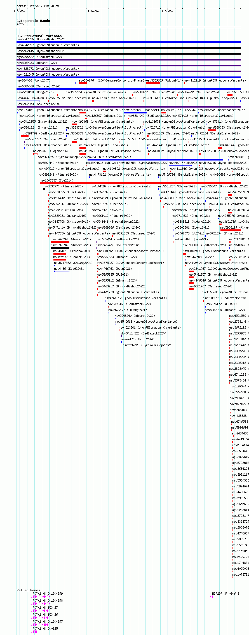This screenshot has width=249, height=635.
Task: Click the blue bar under esv3575768
Action: [135, 113]
